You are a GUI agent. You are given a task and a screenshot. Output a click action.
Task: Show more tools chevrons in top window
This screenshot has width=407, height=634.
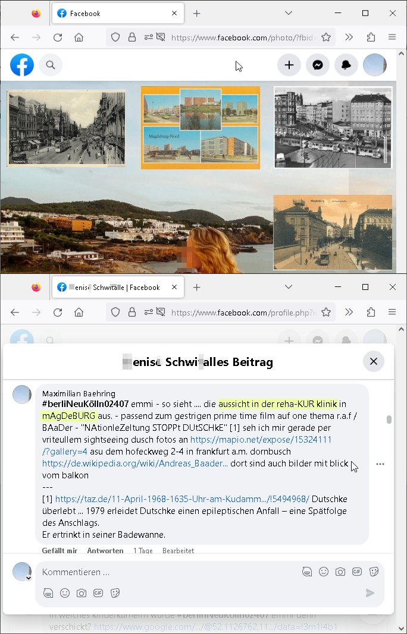point(349,37)
